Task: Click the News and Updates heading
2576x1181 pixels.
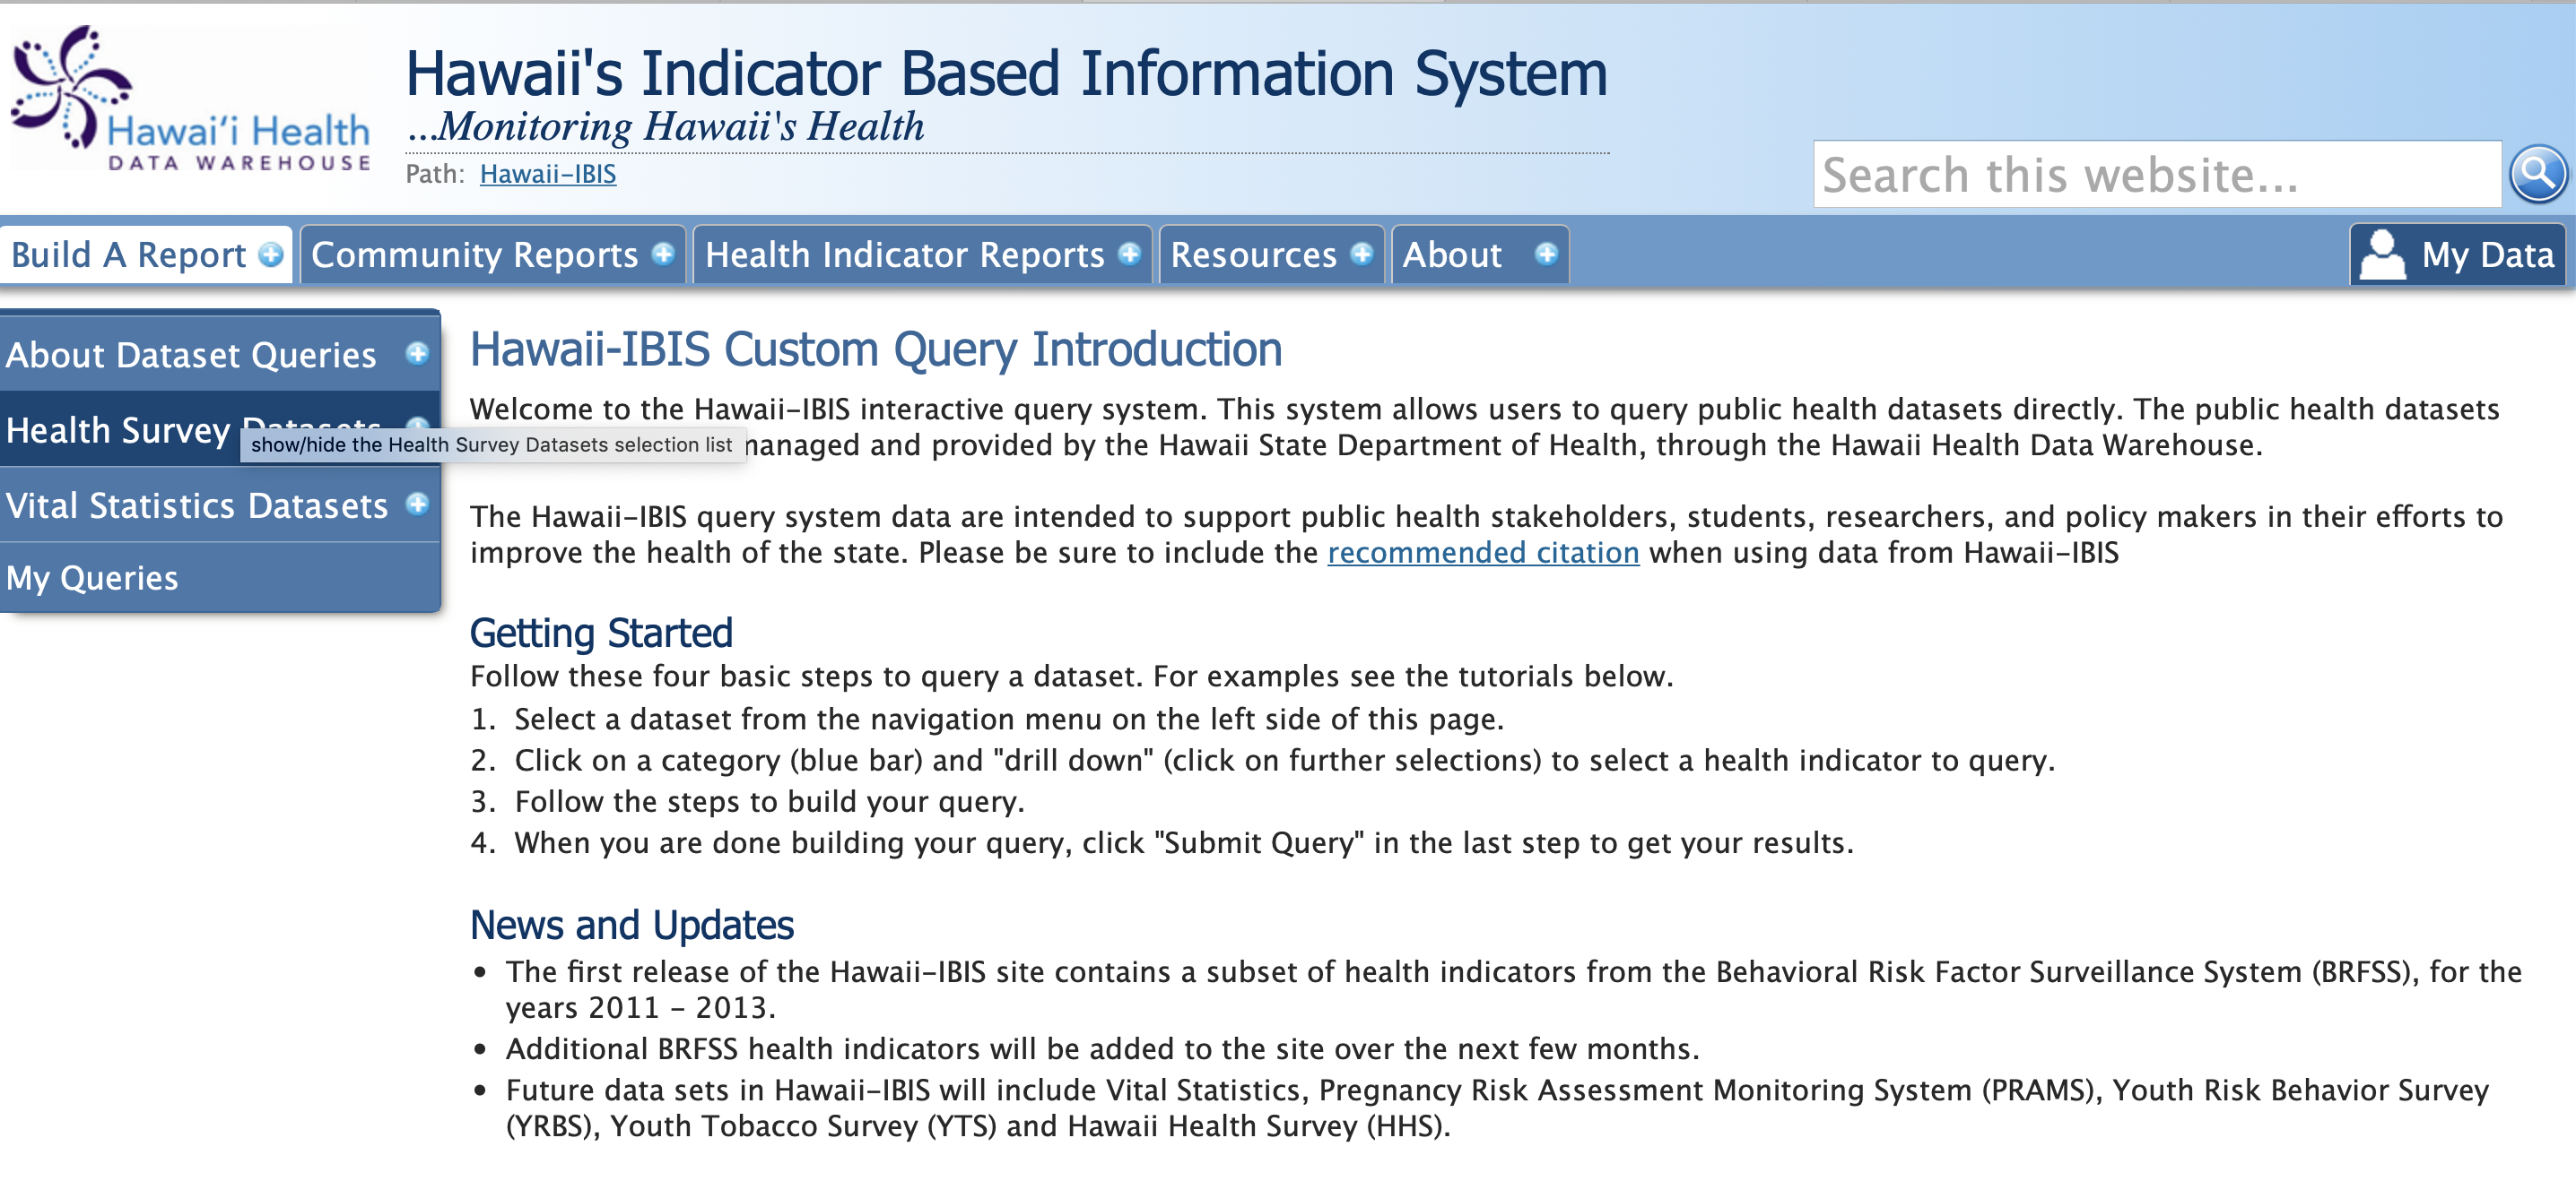Action: 632,926
